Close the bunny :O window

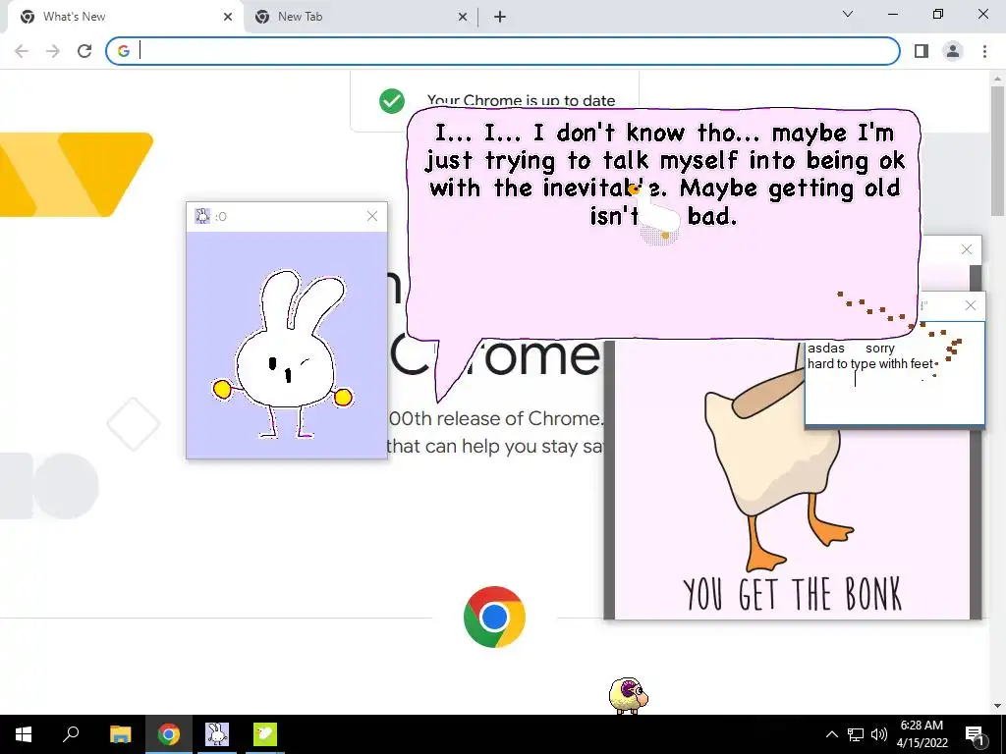coord(372,216)
